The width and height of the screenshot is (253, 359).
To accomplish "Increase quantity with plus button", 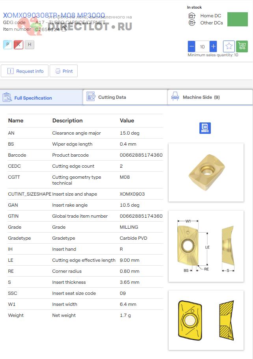I will pyautogui.click(x=213, y=46).
